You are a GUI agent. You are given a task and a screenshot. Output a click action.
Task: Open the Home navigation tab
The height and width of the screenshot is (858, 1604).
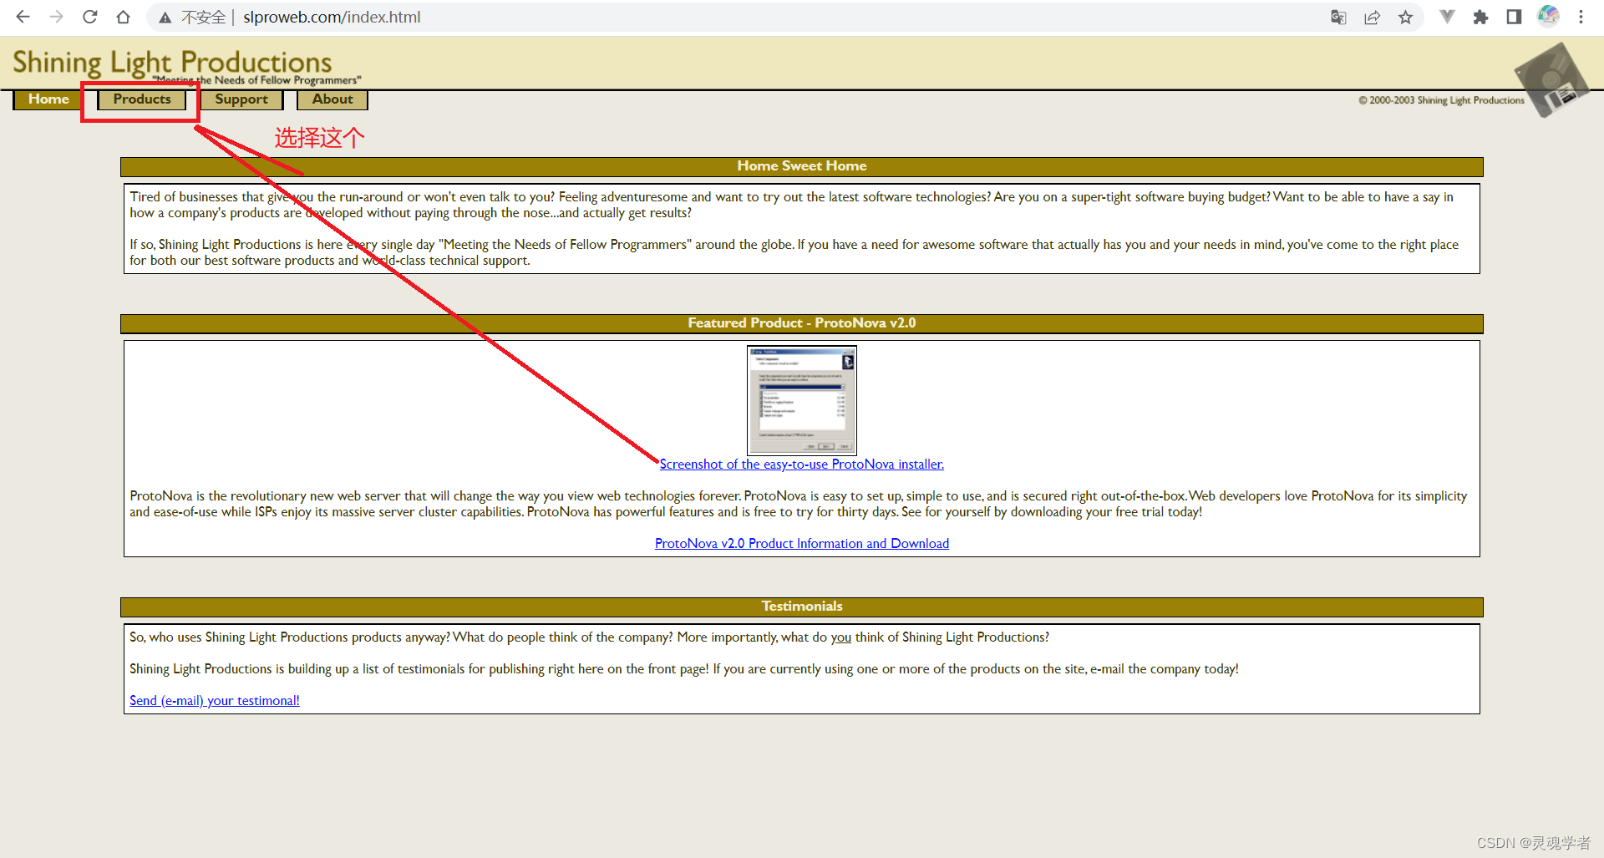point(48,99)
